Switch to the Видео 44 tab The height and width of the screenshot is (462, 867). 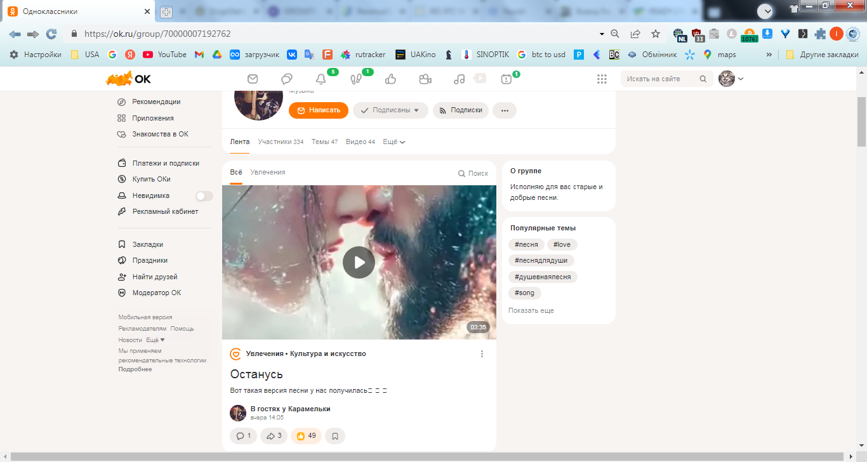(361, 142)
